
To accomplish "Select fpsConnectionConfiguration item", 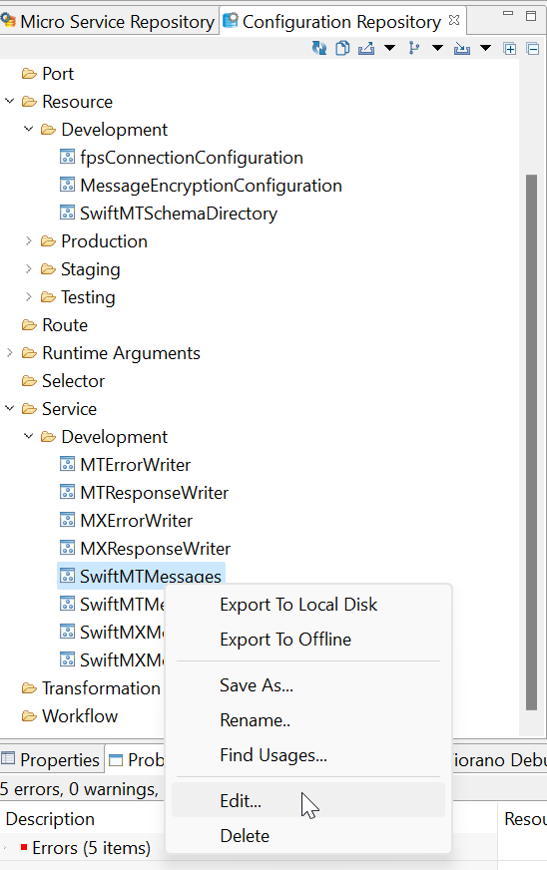I will [191, 158].
